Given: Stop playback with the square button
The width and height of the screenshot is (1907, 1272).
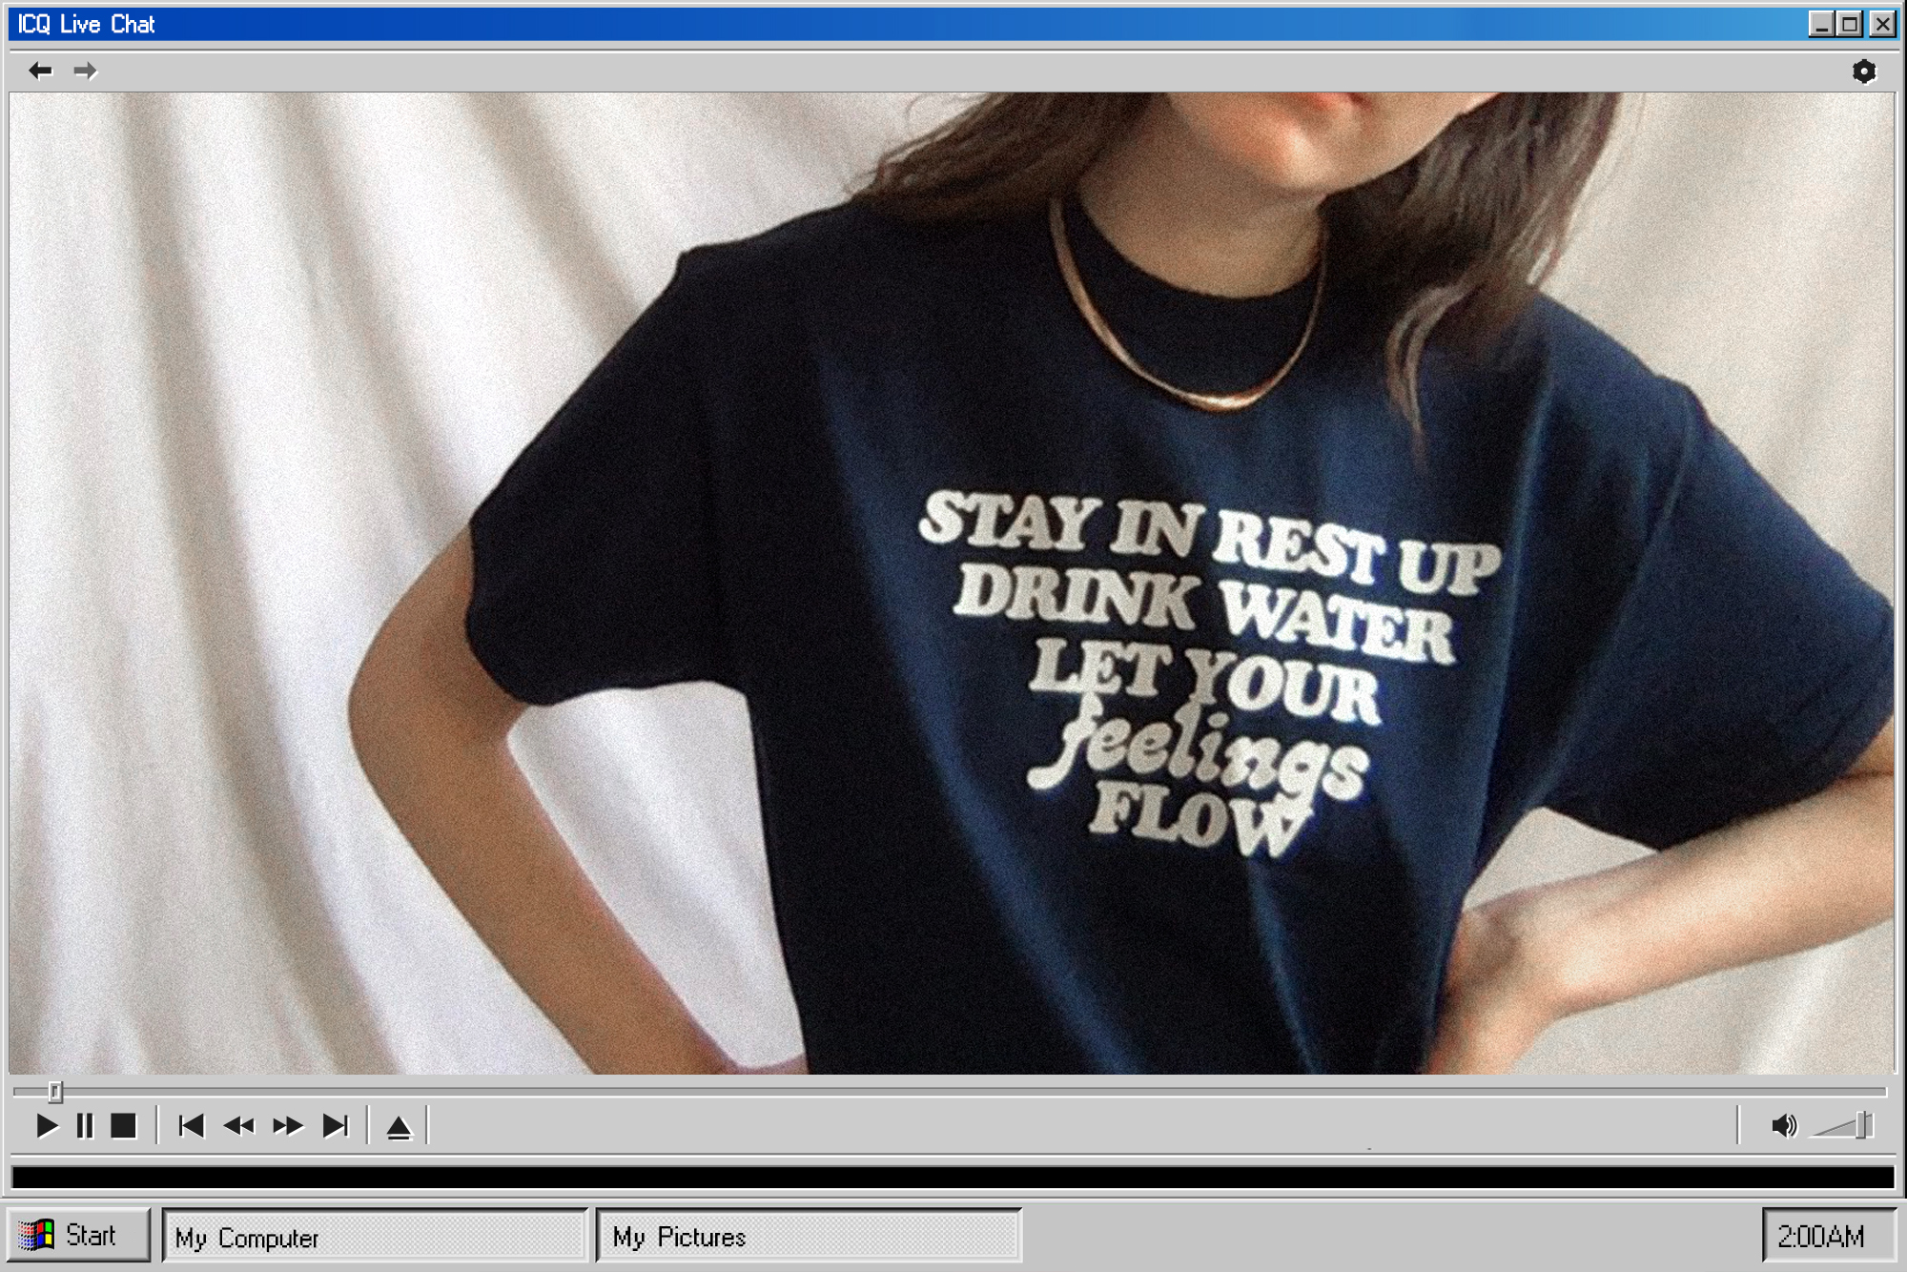Looking at the screenshot, I should click(123, 1126).
